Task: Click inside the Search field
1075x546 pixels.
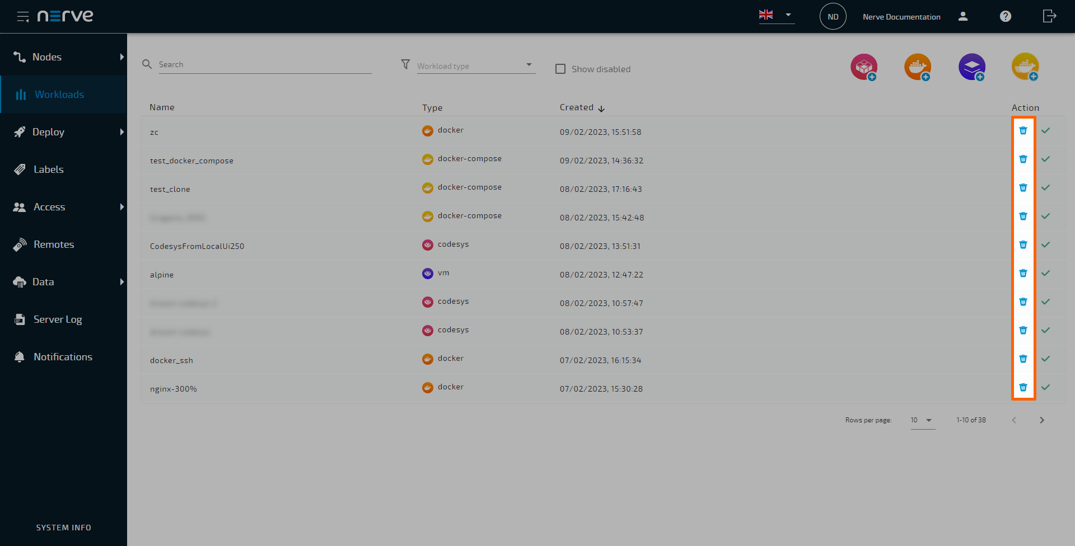Action: coord(263,64)
